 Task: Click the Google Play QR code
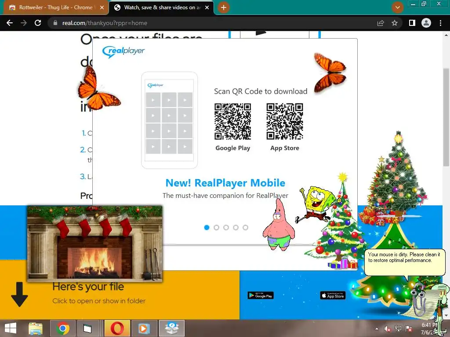click(233, 122)
